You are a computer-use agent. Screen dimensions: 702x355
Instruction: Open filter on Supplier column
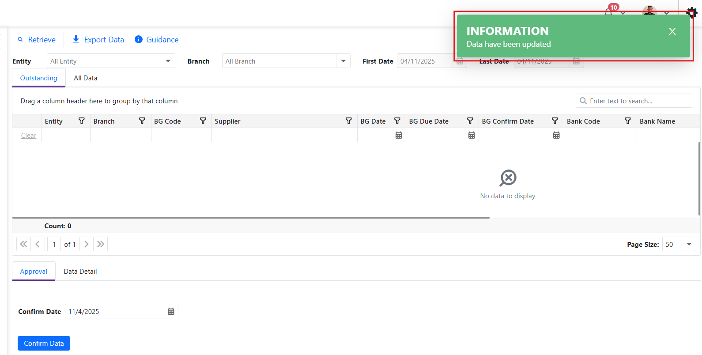click(x=349, y=121)
